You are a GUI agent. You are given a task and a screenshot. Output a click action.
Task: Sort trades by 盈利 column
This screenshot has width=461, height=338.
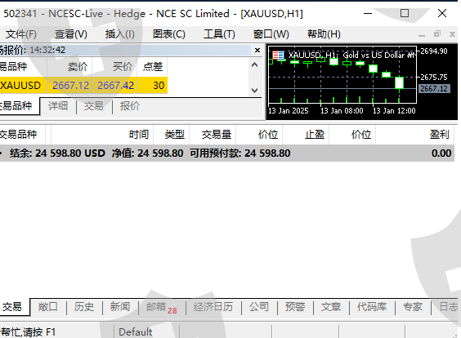pyautogui.click(x=416, y=135)
